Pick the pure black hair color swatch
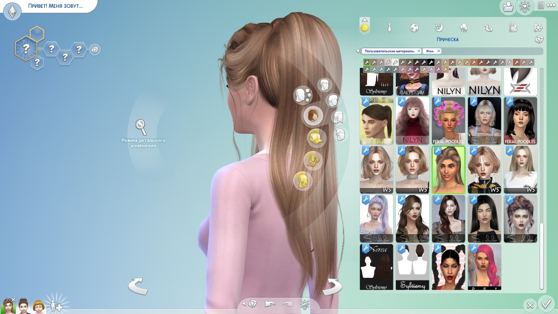This screenshot has width=558, height=314. click(x=431, y=63)
